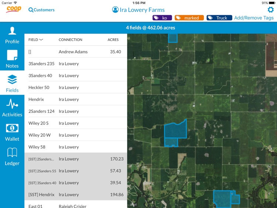
Task: Open settings gear icon
Action: (x=270, y=10)
